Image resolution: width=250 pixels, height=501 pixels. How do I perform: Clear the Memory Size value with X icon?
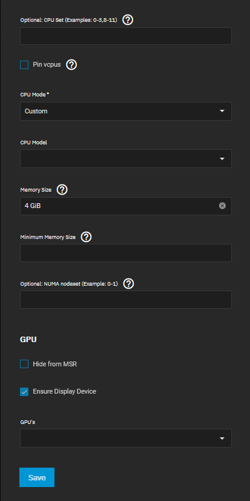click(x=222, y=206)
